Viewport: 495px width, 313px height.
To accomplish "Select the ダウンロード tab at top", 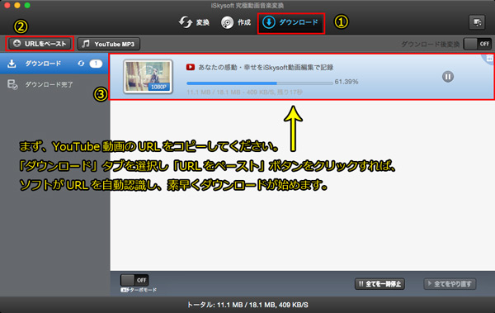I will (290, 22).
